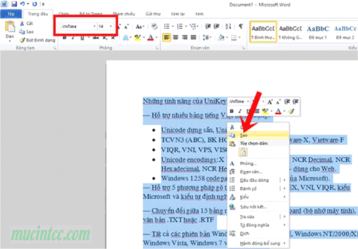
Task: Grow font size using ribbon A-up icon
Action: [119, 27]
